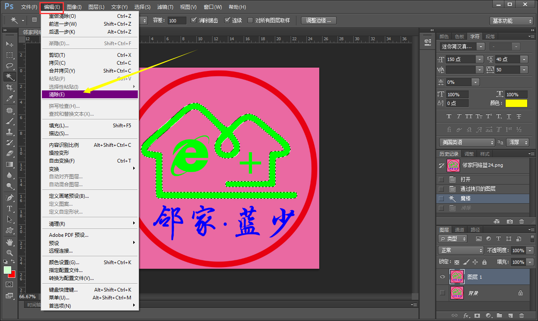
Task: Create a new layer via Layers panel icon
Action: [511, 316]
